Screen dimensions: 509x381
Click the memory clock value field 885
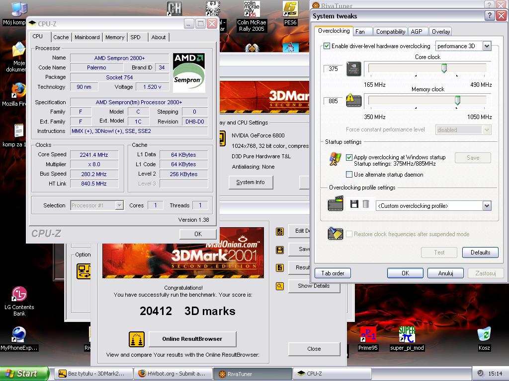pyautogui.click(x=333, y=101)
